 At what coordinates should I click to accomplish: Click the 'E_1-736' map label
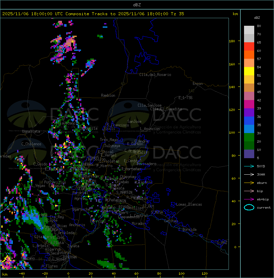tap(185, 98)
